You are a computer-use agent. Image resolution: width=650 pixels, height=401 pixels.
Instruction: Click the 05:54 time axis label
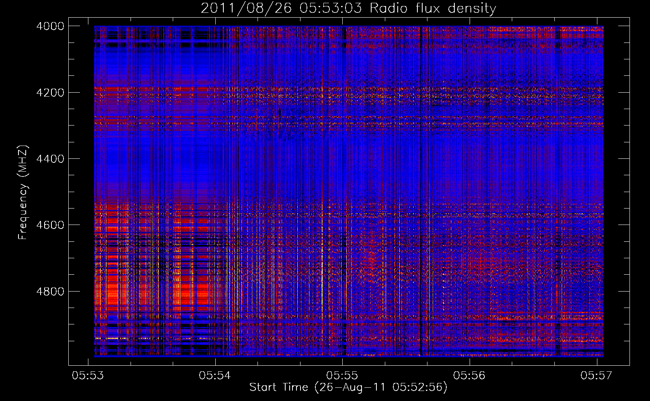point(215,375)
